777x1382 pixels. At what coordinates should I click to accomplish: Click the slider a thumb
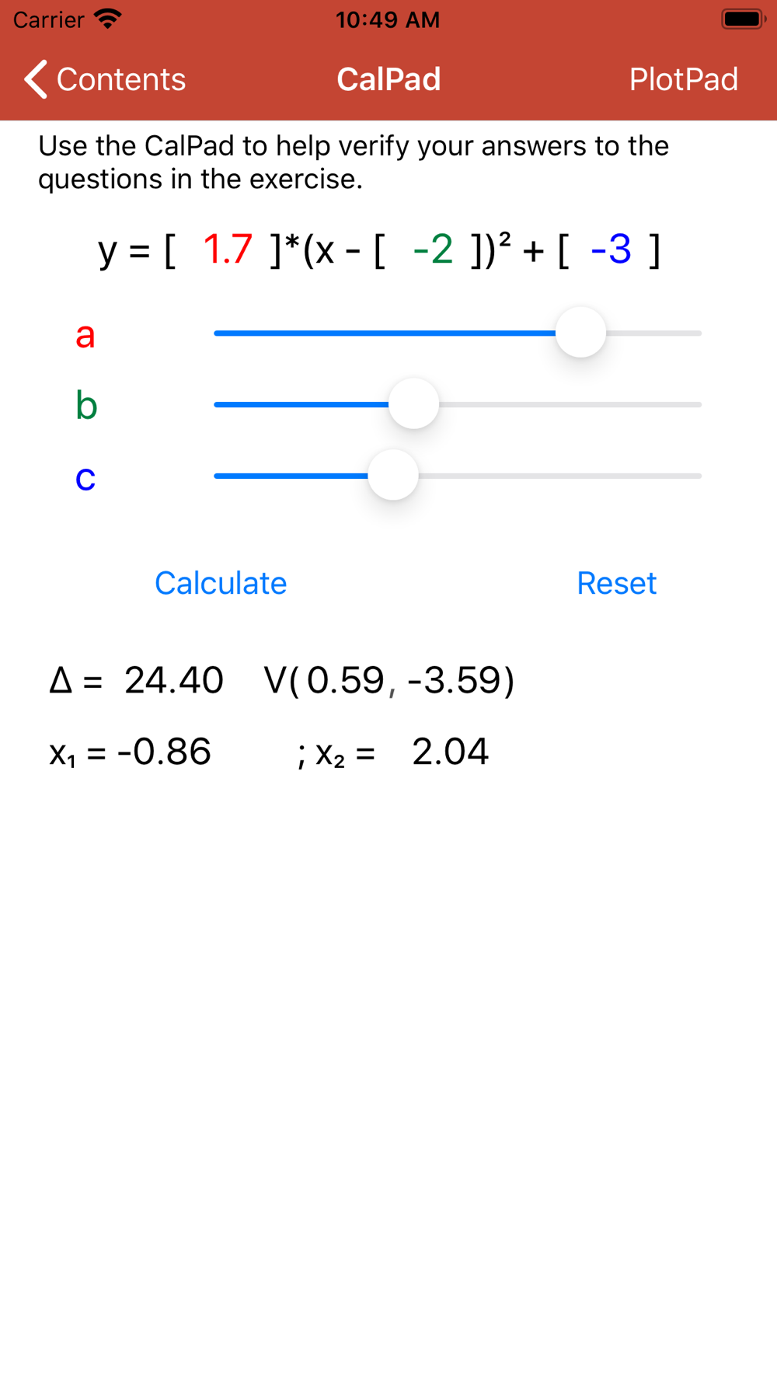[580, 333]
